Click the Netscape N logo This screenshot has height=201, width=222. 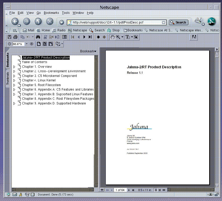[x=211, y=21]
